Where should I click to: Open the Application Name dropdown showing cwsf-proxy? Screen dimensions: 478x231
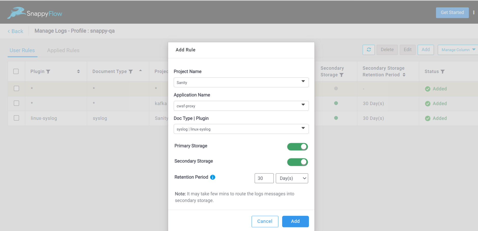[241, 106]
